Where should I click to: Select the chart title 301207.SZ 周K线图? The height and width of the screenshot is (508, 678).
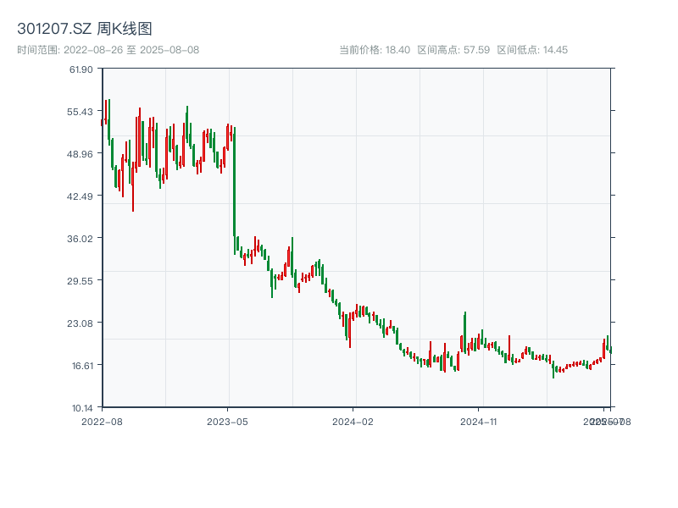84,29
